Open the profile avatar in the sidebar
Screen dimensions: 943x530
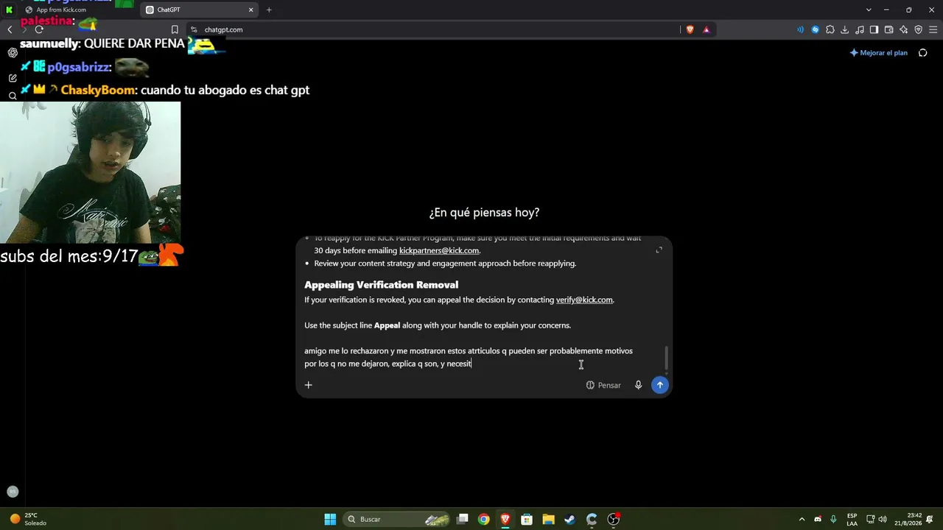[13, 492]
